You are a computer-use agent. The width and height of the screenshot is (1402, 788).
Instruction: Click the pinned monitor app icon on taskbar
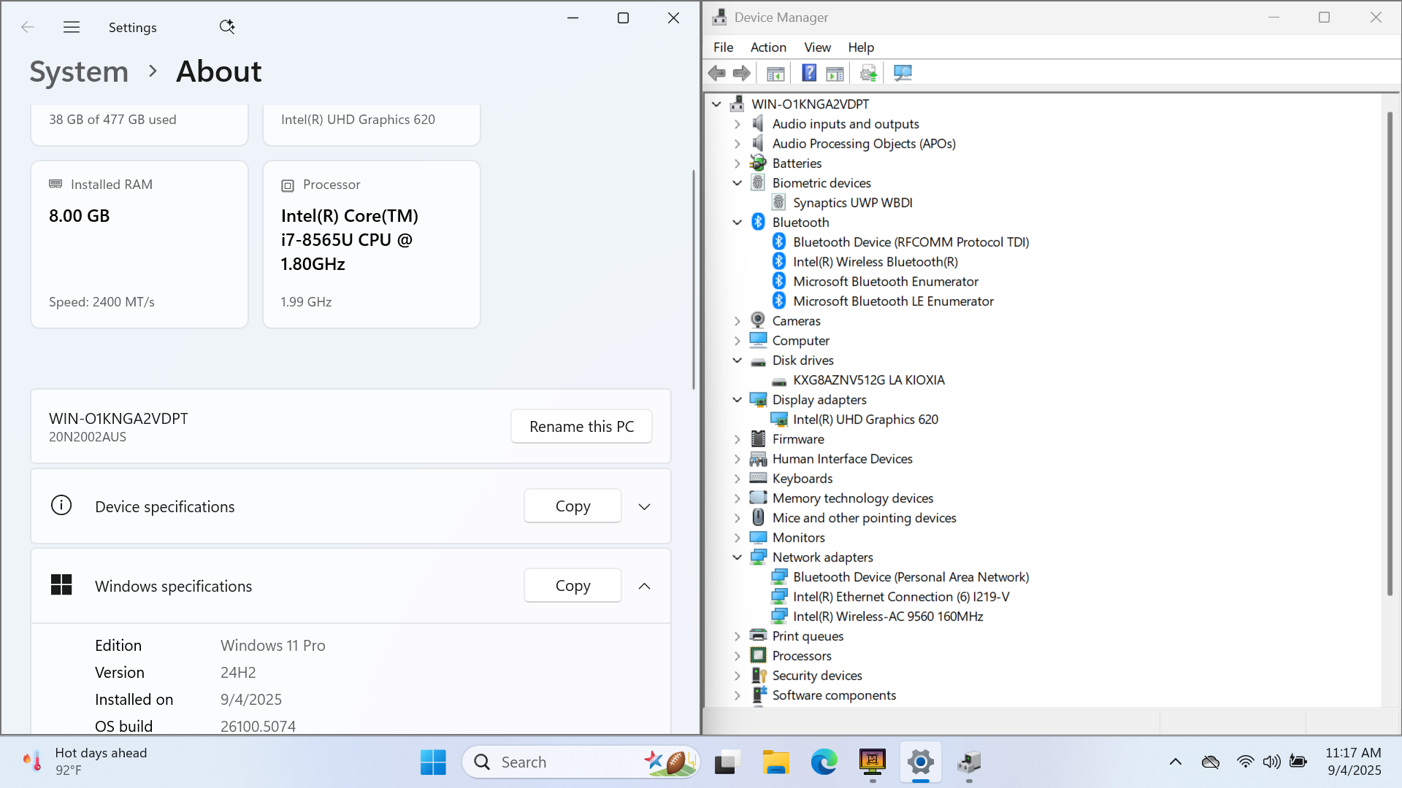873,762
